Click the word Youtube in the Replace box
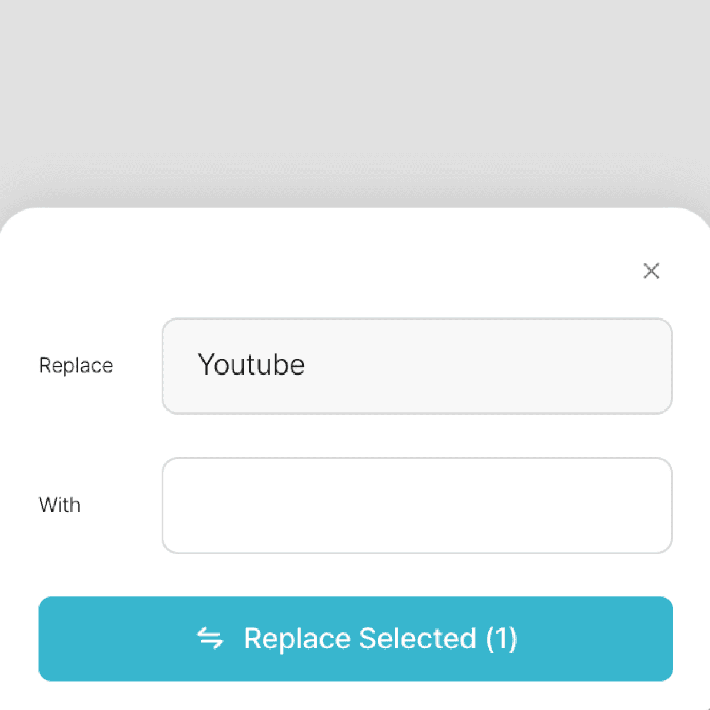The height and width of the screenshot is (710, 710). (251, 364)
